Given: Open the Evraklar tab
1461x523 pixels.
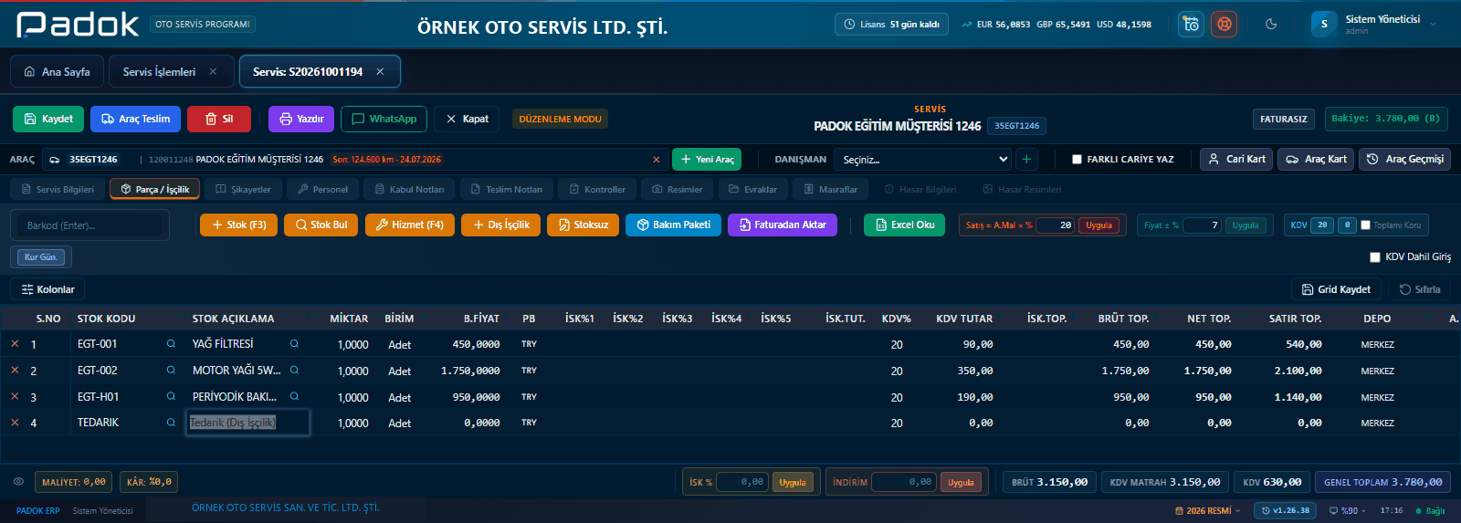Looking at the screenshot, I should click(x=752, y=189).
